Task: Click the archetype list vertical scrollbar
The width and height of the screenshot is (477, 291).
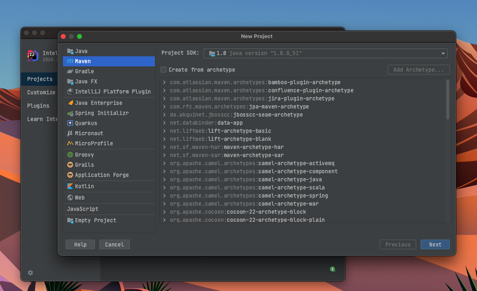Action: 447,100
